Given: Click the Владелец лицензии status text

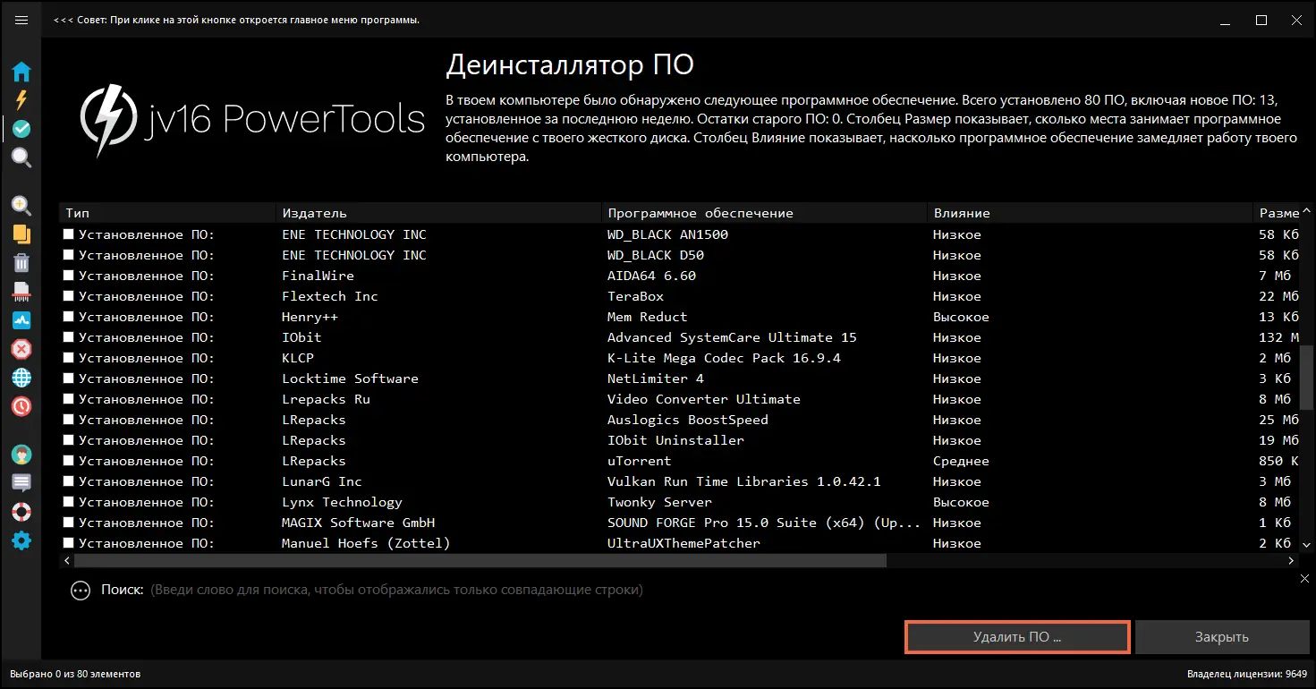Looking at the screenshot, I should 1247,674.
